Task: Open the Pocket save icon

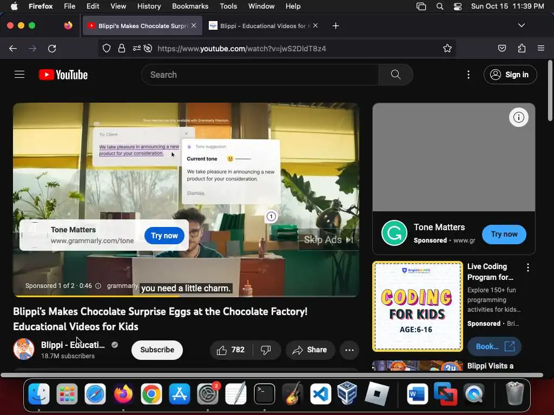Action: point(502,48)
